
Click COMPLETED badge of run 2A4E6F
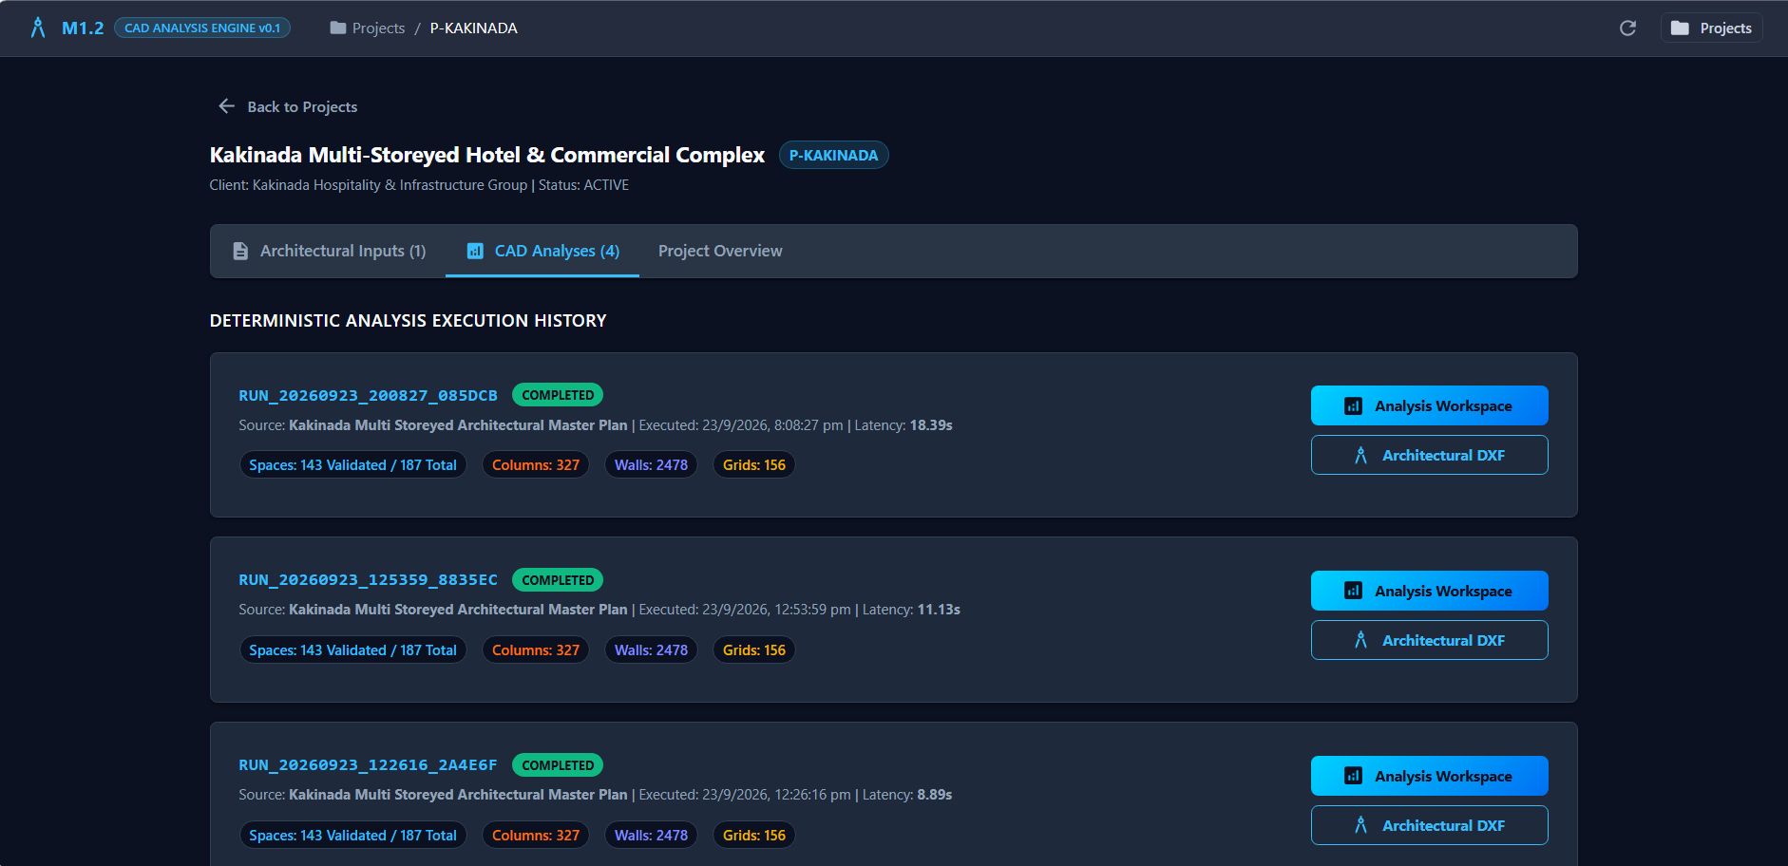[558, 764]
